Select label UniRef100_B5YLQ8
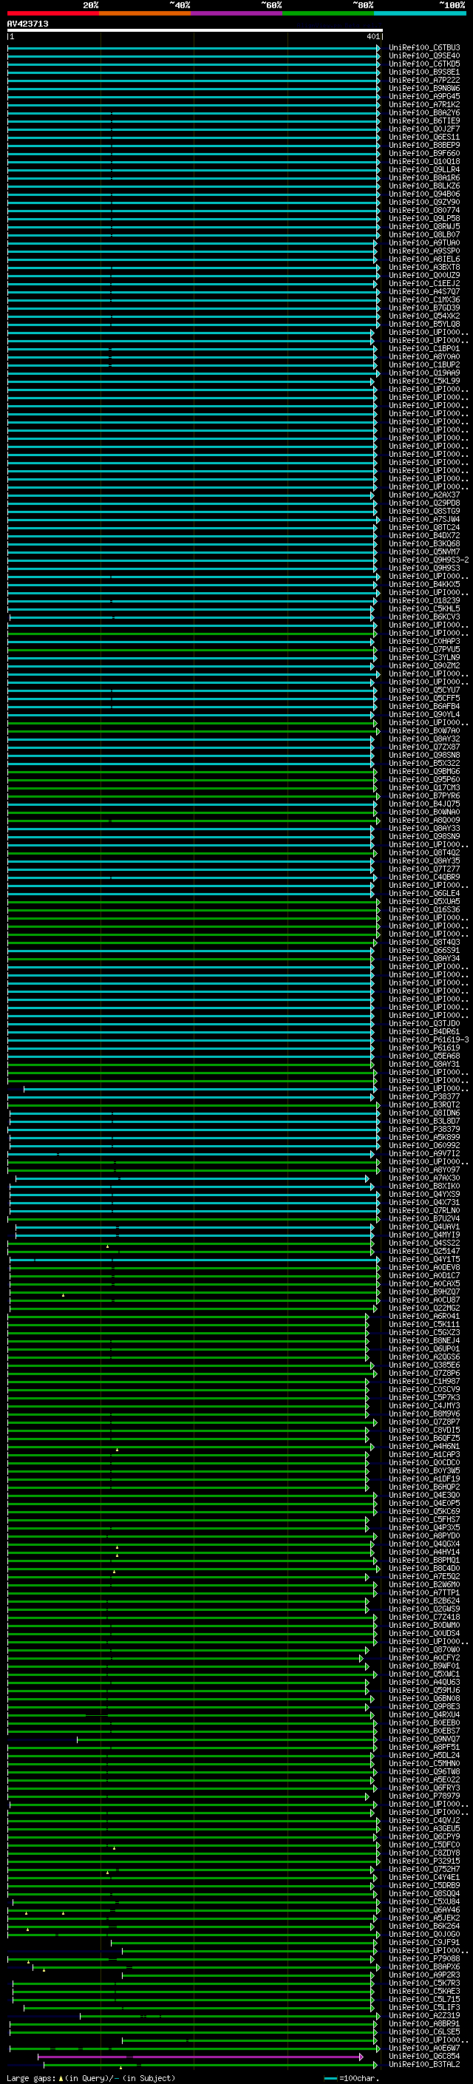Viewport: 473px width, 2084px height. pos(423,324)
